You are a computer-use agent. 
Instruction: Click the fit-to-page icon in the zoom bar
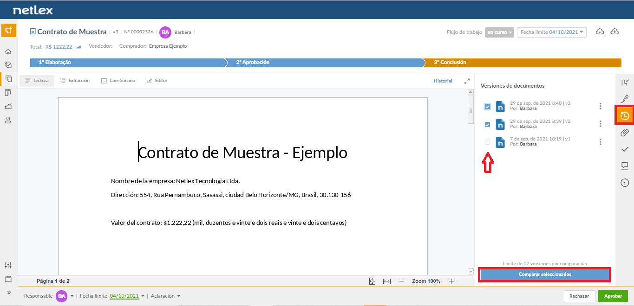(372, 281)
